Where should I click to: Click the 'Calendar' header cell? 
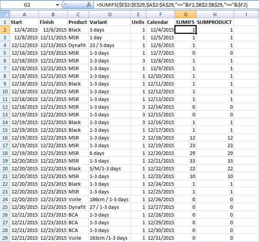click(160, 22)
